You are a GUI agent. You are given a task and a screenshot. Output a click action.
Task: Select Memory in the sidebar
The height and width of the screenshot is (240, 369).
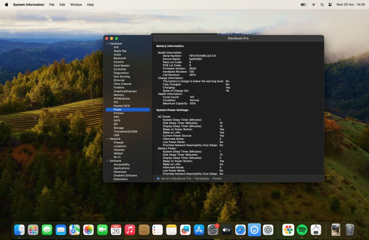click(x=118, y=95)
